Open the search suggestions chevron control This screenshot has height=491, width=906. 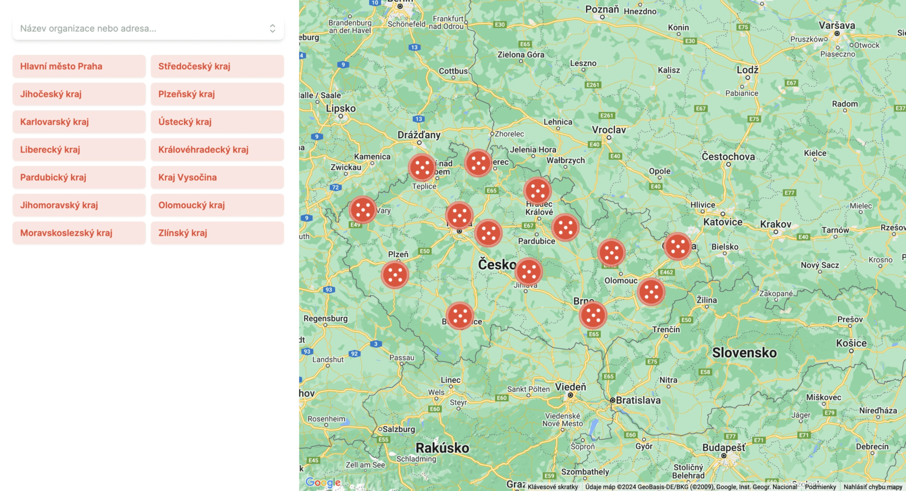point(272,28)
